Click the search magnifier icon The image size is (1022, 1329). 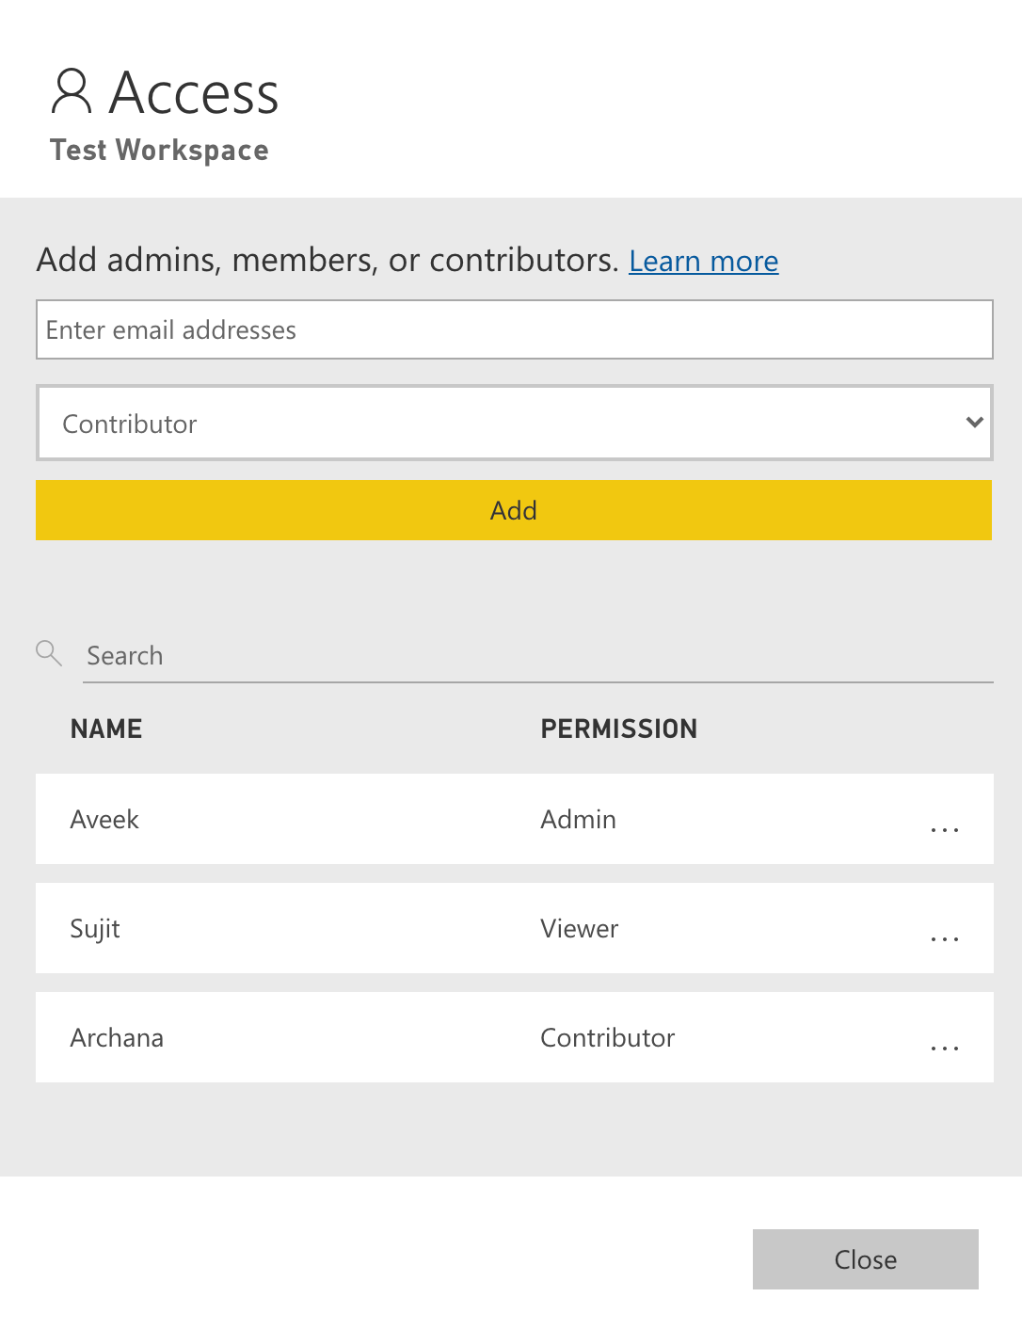[49, 653]
